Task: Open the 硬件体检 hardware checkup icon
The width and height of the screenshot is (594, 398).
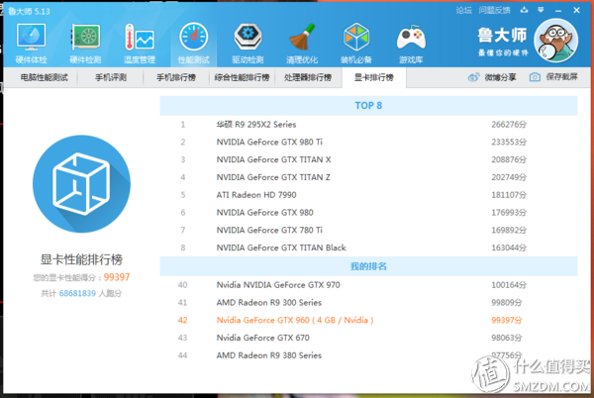Action: coord(32,42)
